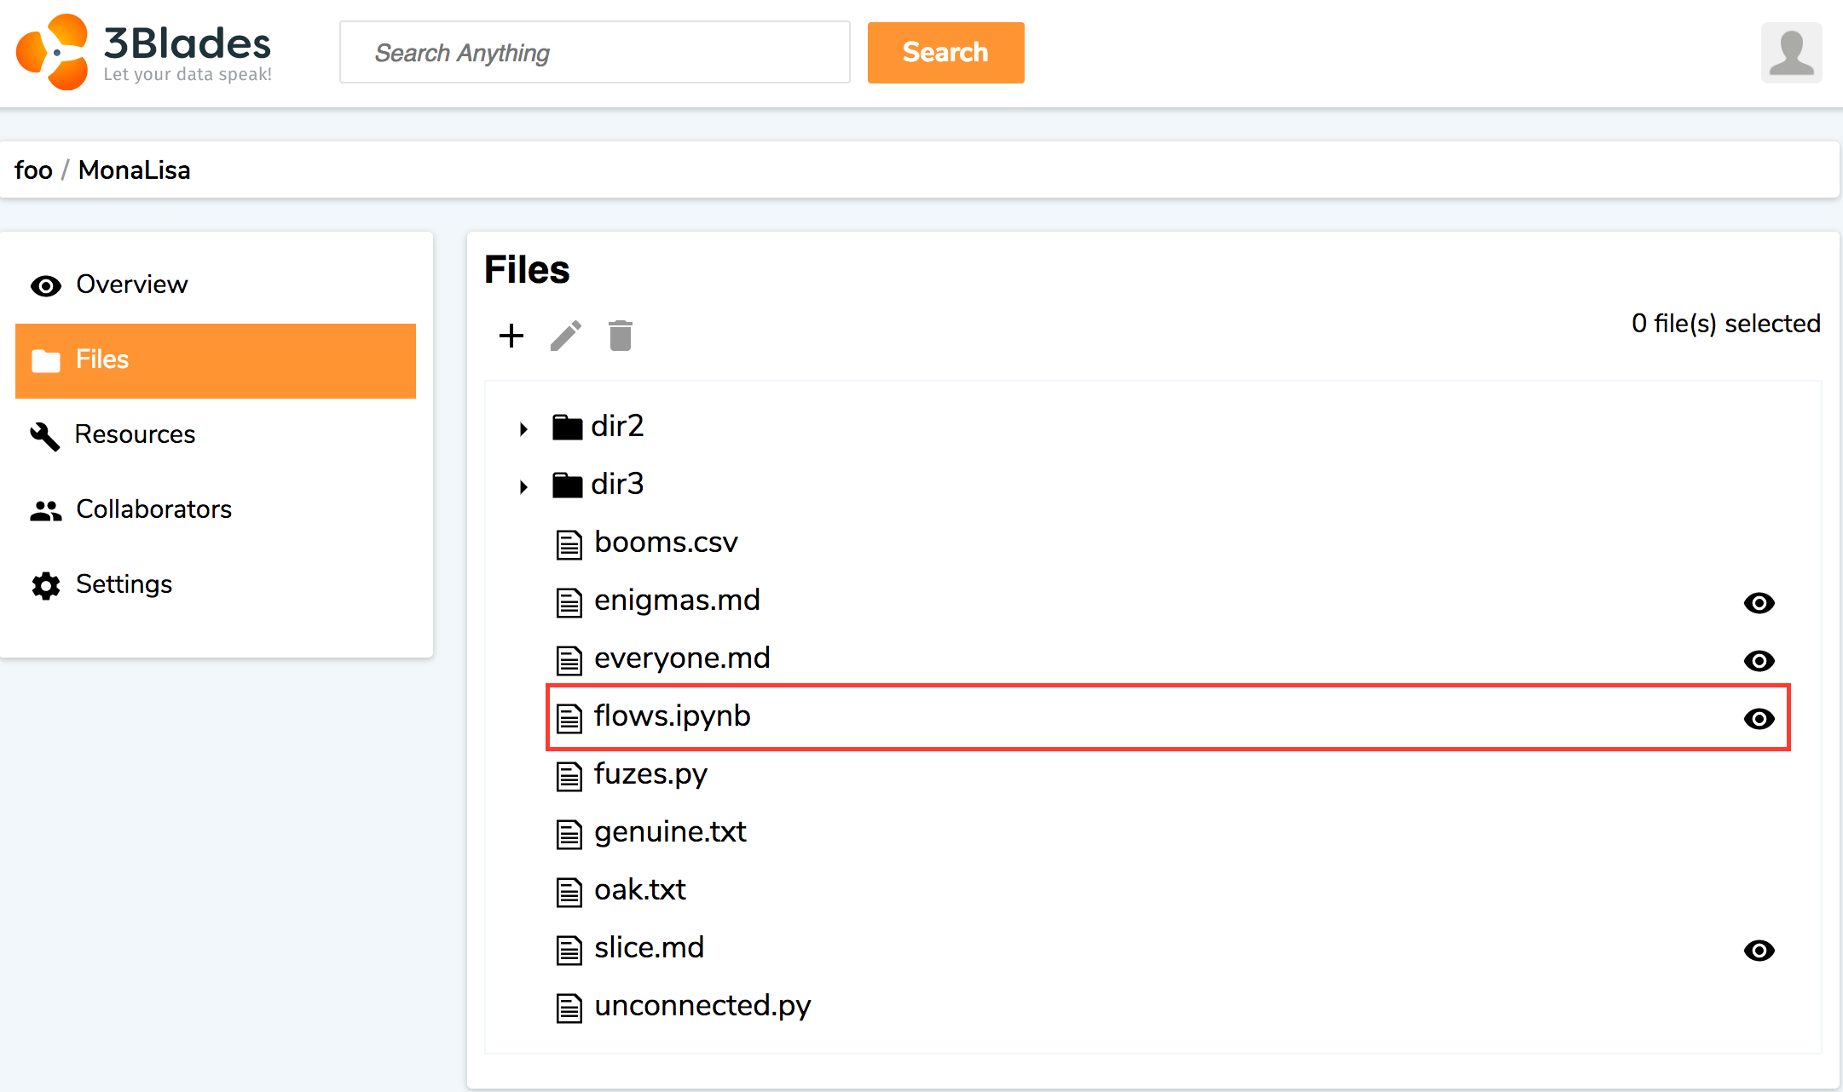This screenshot has height=1092, width=1843.
Task: Click the genuine.txt document icon
Action: tap(569, 834)
